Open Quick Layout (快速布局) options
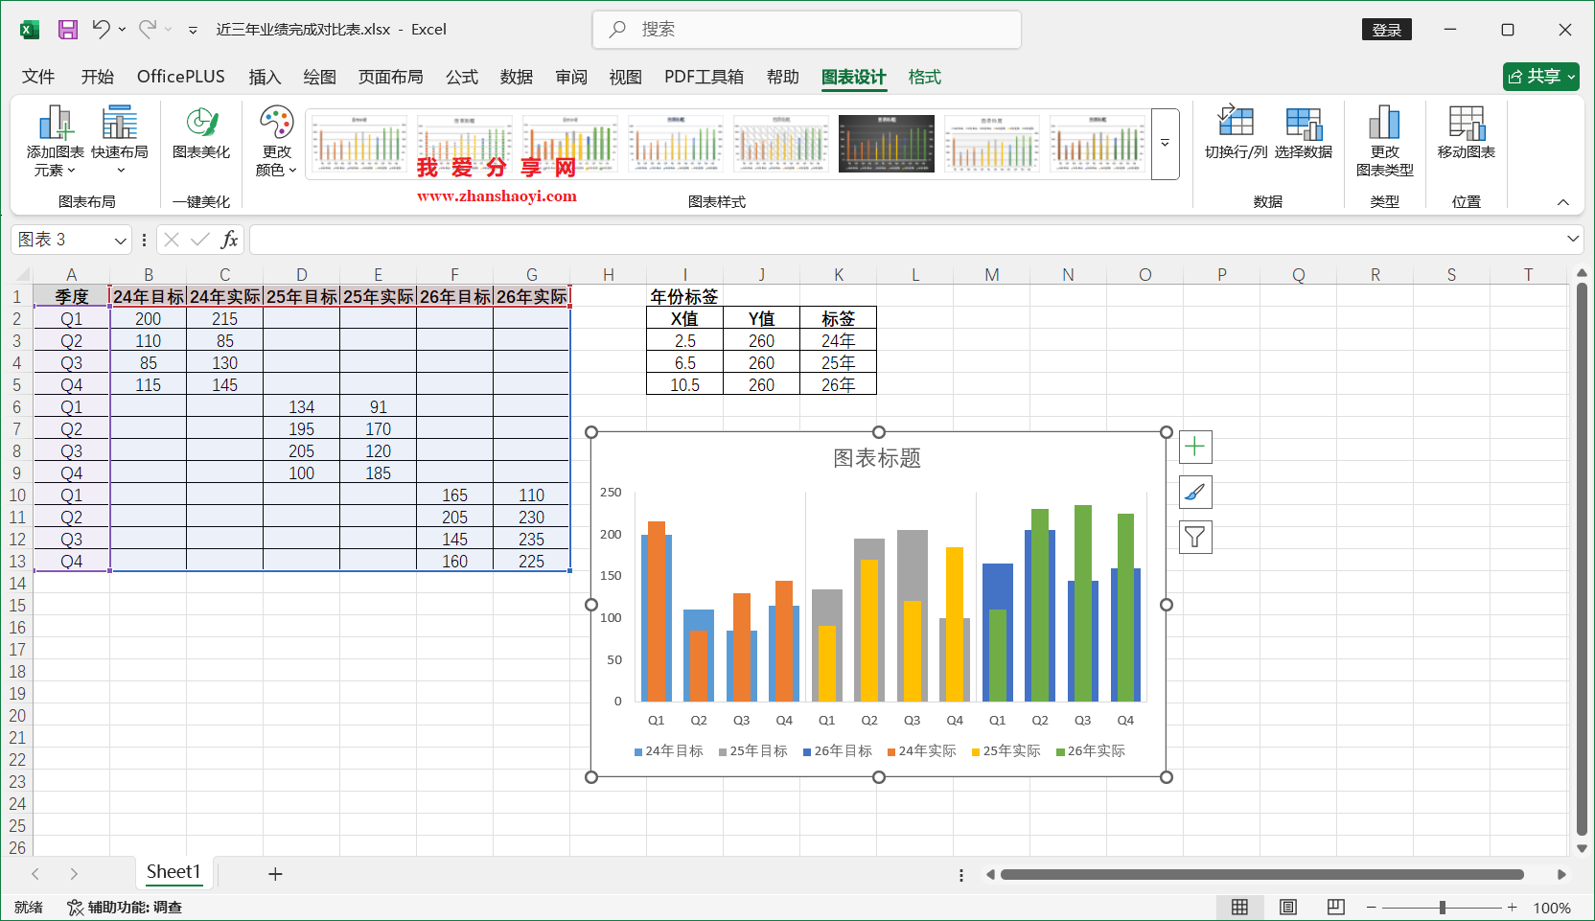The image size is (1595, 921). (120, 142)
